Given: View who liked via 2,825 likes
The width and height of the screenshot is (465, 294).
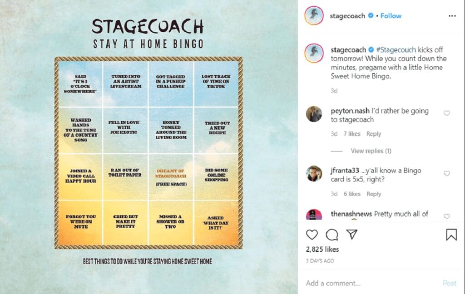Looking at the screenshot, I should [x=322, y=249].
